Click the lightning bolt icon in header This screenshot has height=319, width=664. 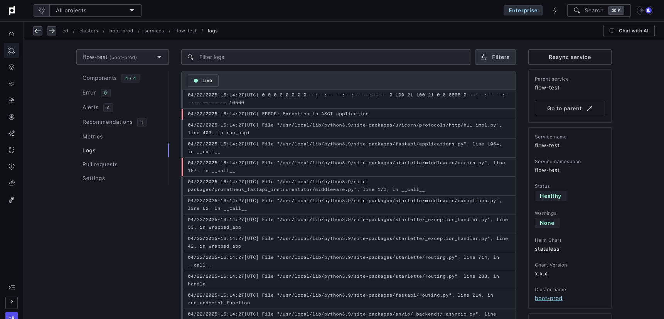[x=555, y=10]
